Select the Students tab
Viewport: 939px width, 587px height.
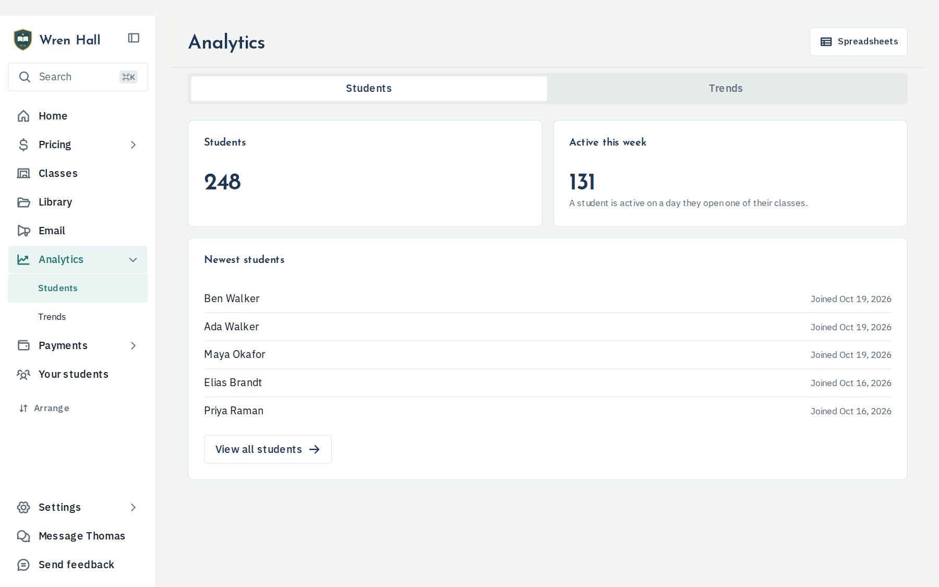[x=369, y=89]
